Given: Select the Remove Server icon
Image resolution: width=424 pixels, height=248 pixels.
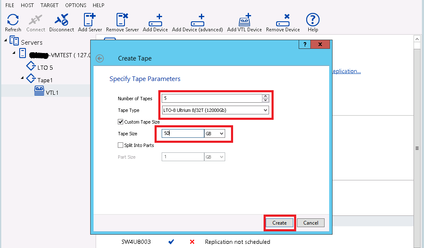Looking at the screenshot, I should click(122, 20).
